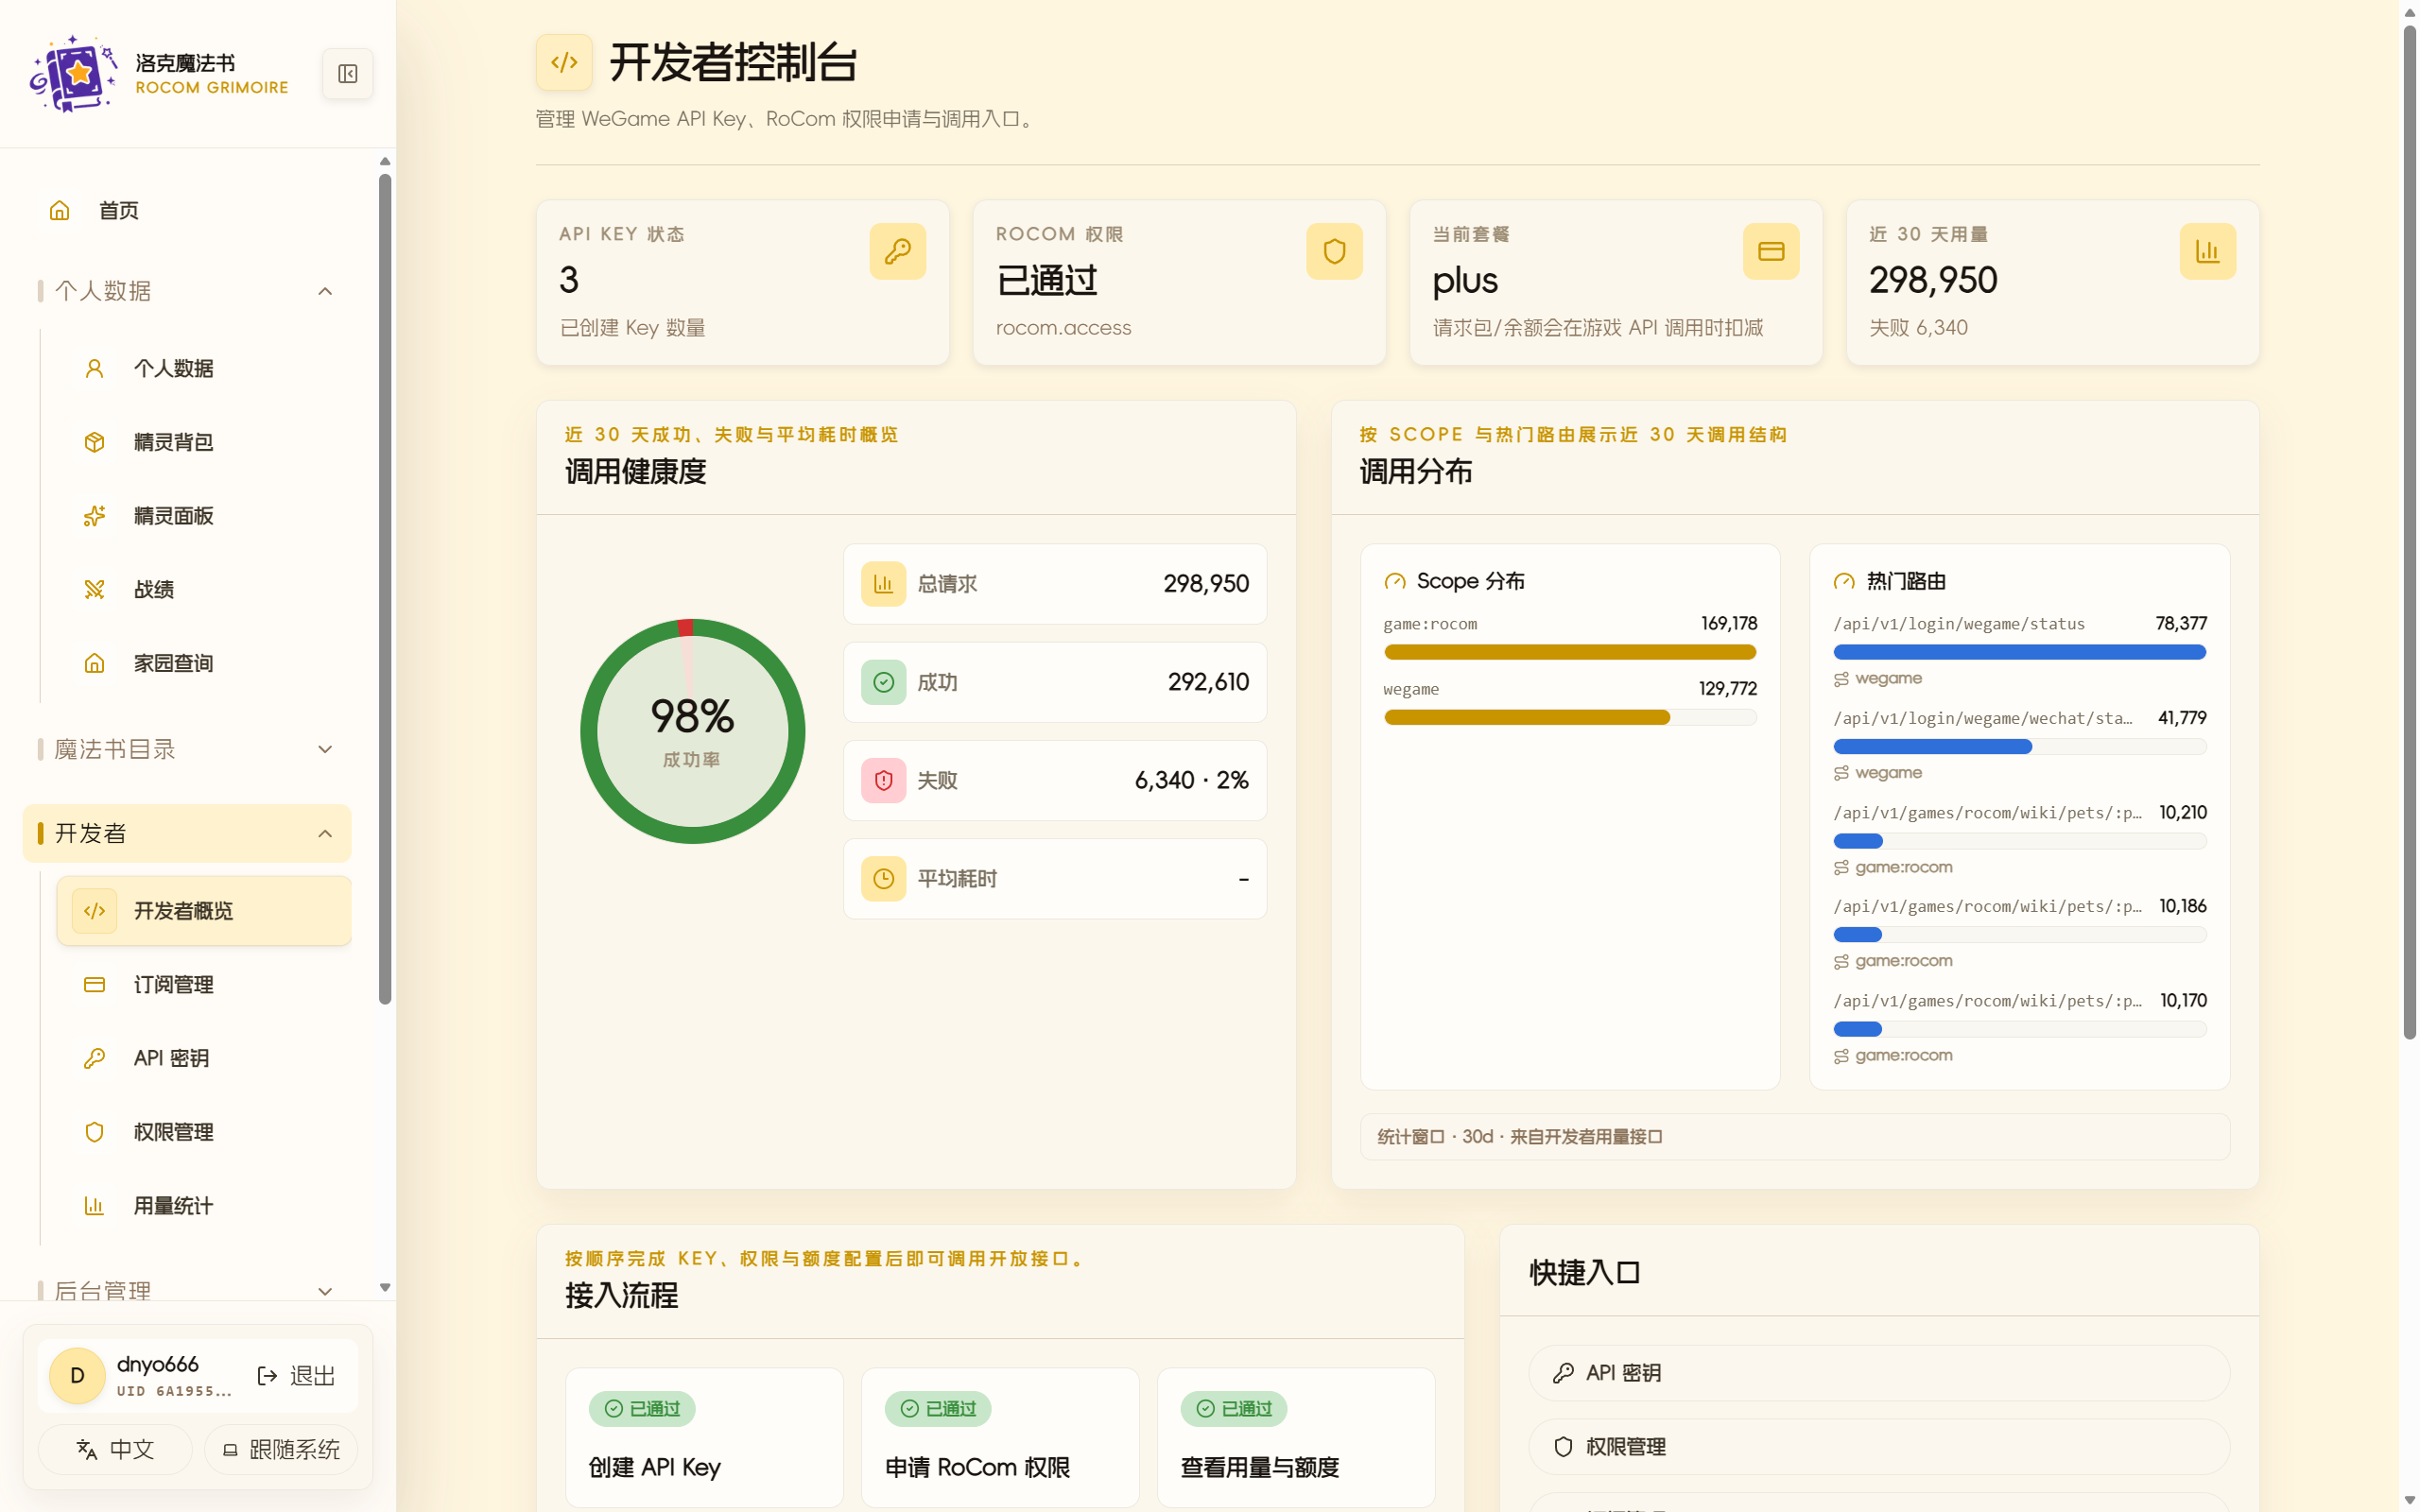Click the D user avatar

[x=77, y=1376]
